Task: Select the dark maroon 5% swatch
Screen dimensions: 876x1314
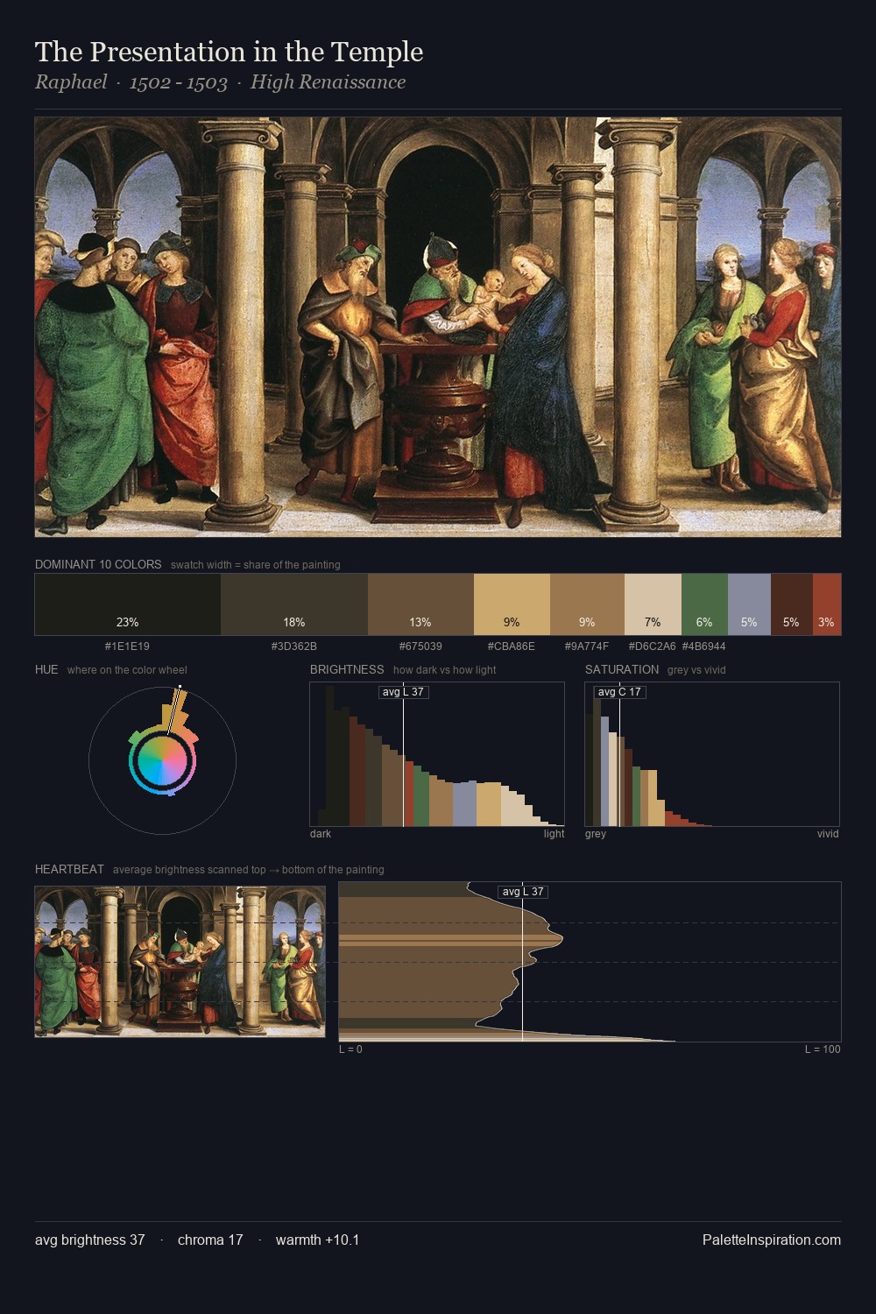Action: (x=792, y=604)
